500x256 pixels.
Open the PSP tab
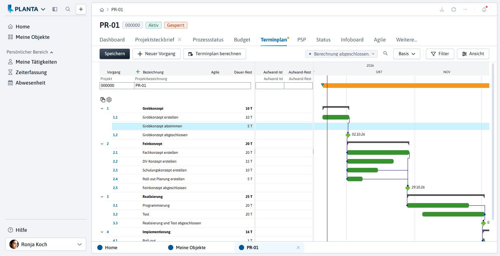click(x=302, y=40)
